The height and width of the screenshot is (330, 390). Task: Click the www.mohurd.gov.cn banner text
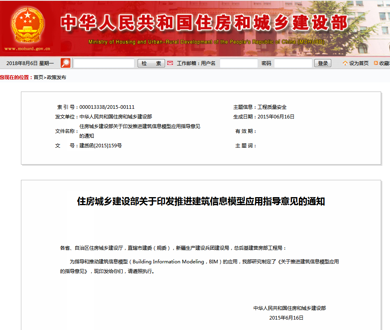[27, 49]
